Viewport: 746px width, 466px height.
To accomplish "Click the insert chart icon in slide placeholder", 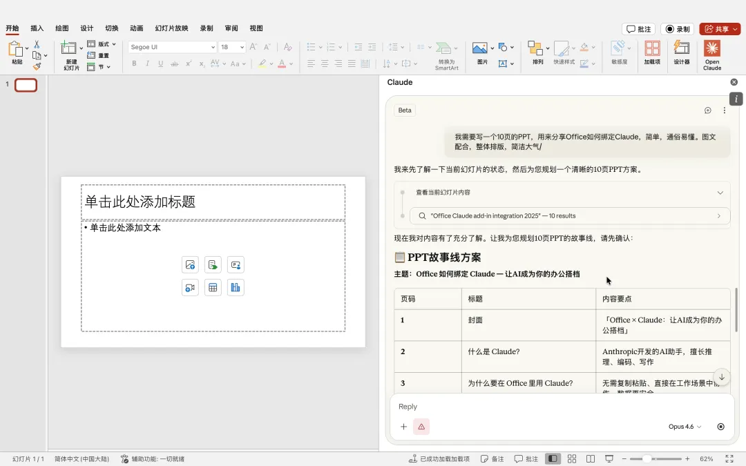I will tap(236, 287).
